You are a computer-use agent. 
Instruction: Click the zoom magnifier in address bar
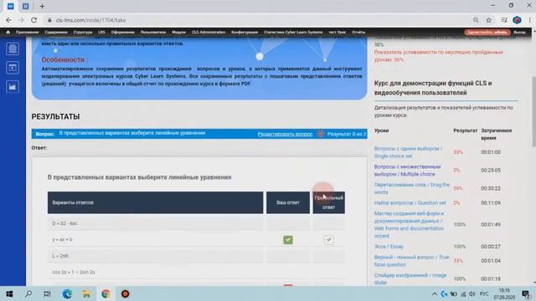tap(476, 20)
